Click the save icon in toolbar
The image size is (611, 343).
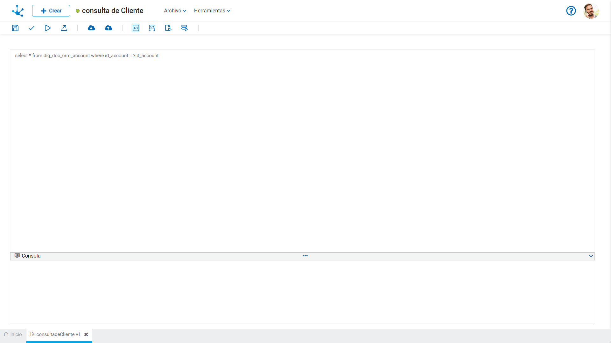click(15, 28)
